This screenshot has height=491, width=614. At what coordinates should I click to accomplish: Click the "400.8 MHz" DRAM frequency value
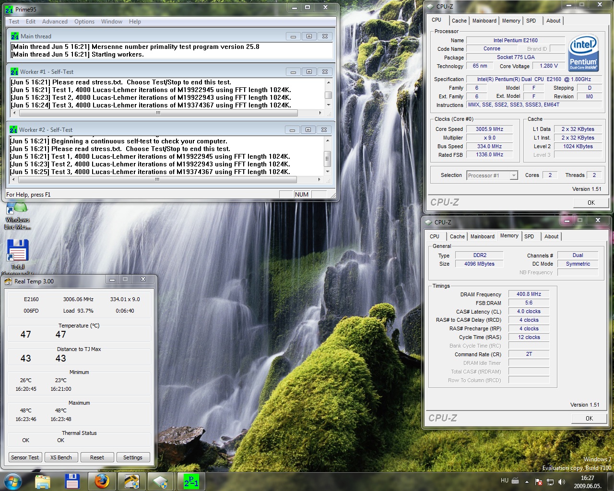[529, 294]
